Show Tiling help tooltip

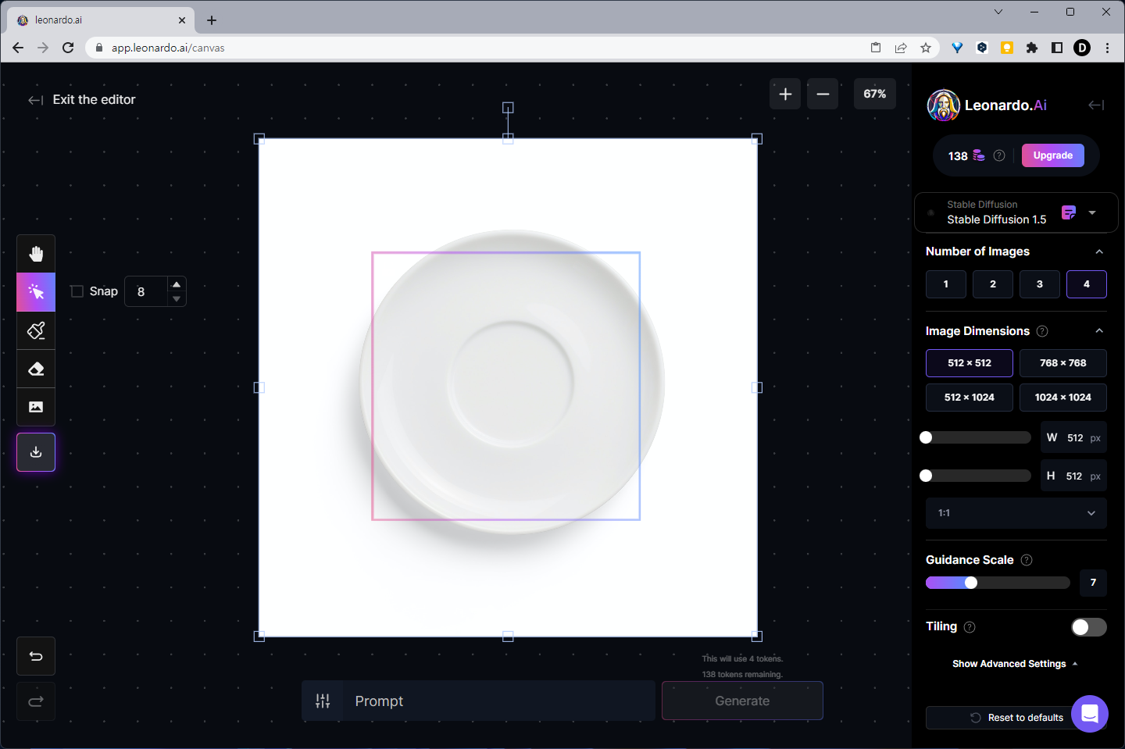pos(970,627)
